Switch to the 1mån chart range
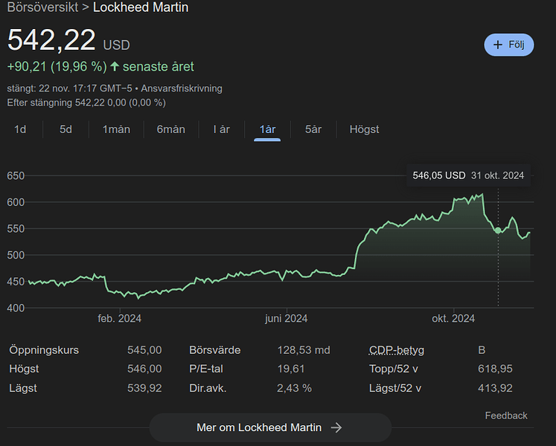This screenshot has height=446, width=556. [116, 129]
